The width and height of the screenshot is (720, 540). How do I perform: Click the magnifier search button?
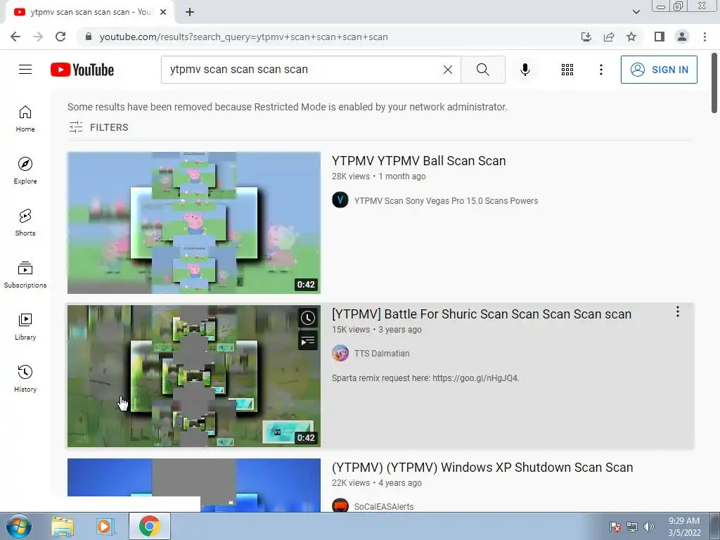(482, 70)
